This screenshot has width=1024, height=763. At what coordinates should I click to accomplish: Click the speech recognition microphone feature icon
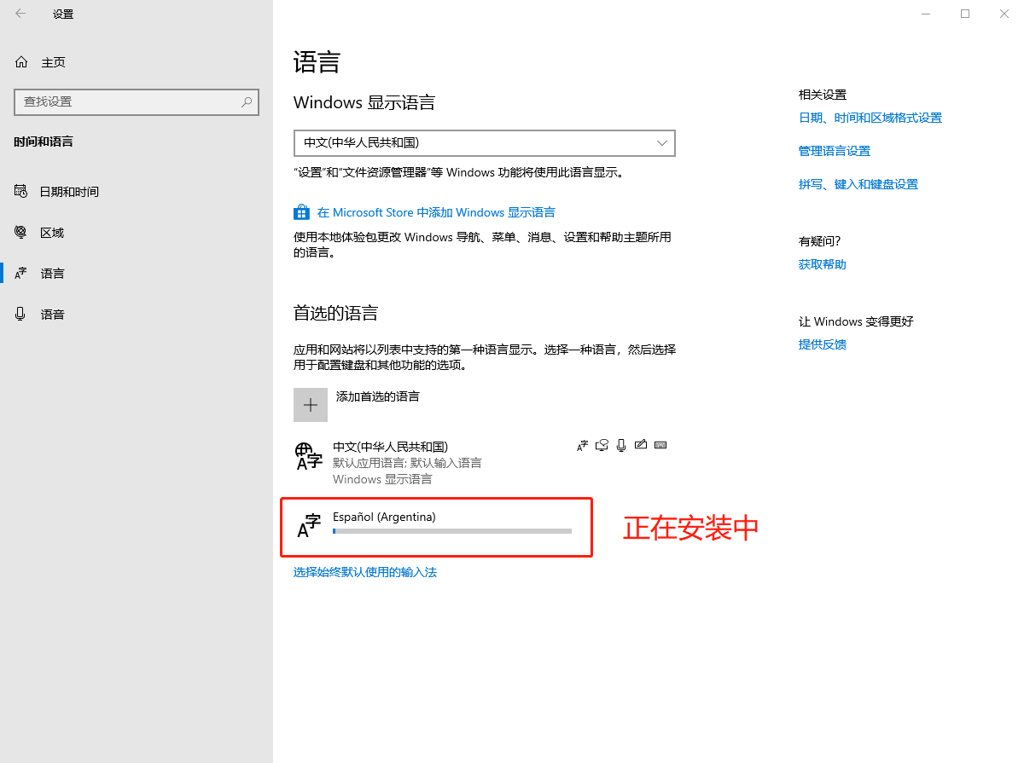click(621, 445)
